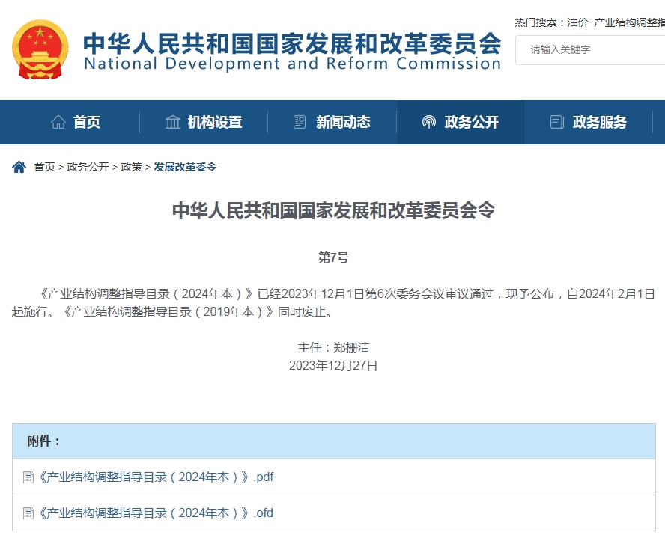Click the breadcrumb home icon
The height and width of the screenshot is (544, 665).
[x=19, y=167]
